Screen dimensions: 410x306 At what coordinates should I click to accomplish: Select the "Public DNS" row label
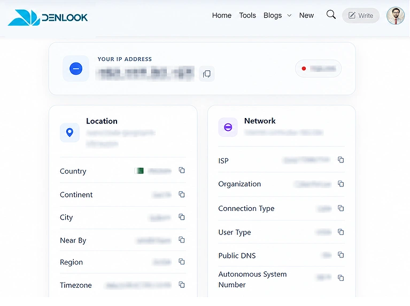point(237,256)
